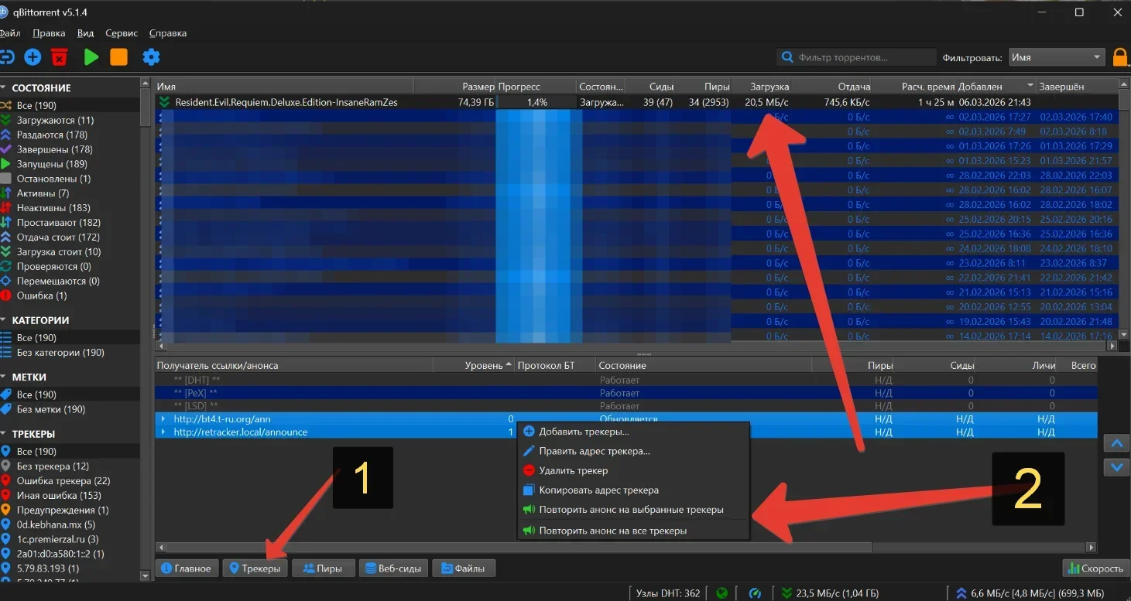Click the Скорость button

(x=1094, y=569)
